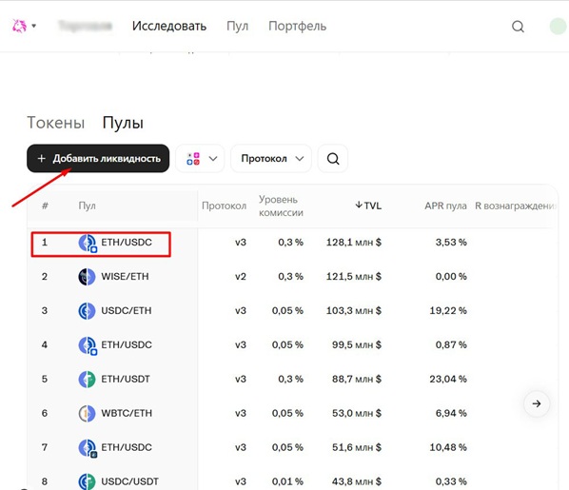Screen dimensions: 569x490
Task: Click the TVL value 88,7 млн $
Action: point(357,379)
